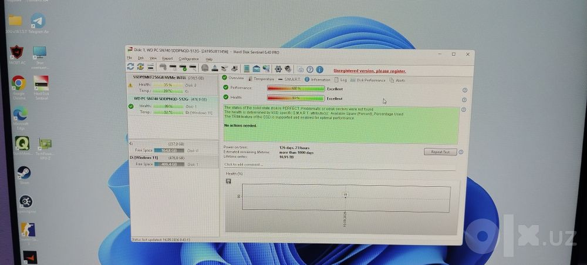Click the 'Status last updated' status bar text
This screenshot has width=587, height=265.
161,239
